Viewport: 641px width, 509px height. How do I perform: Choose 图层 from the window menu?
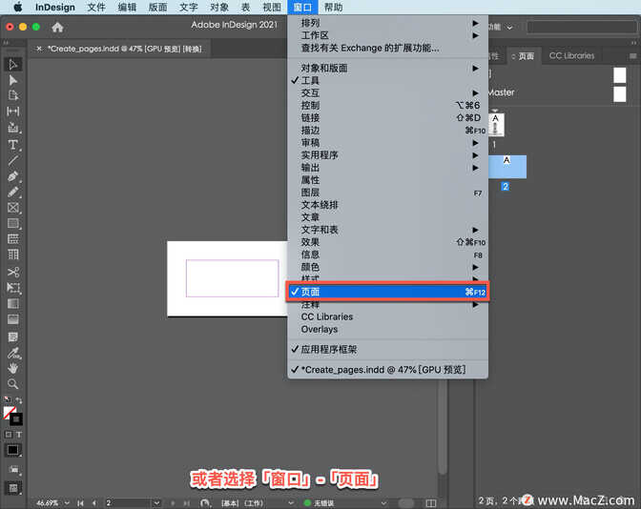tap(388, 193)
